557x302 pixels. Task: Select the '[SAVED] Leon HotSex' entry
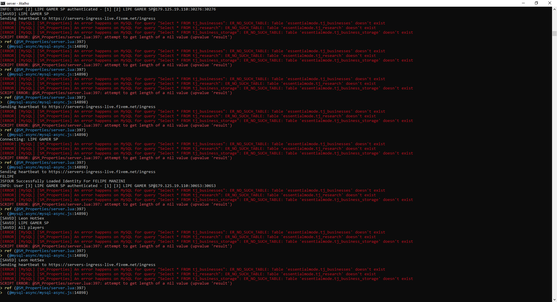point(22,218)
